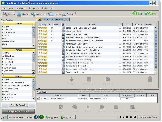Click the globe icon in status bar
The width and height of the screenshot is (162, 122).
click(x=36, y=117)
